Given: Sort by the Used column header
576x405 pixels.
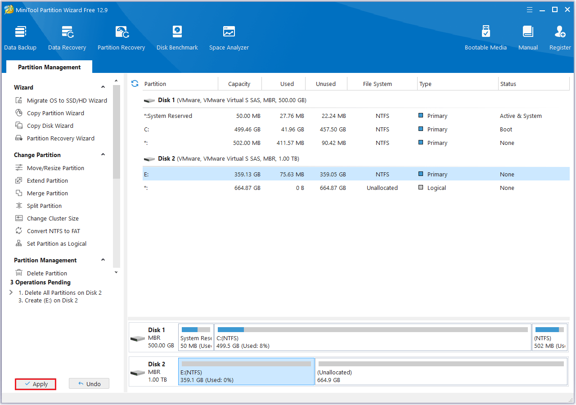Looking at the screenshot, I should 283,84.
